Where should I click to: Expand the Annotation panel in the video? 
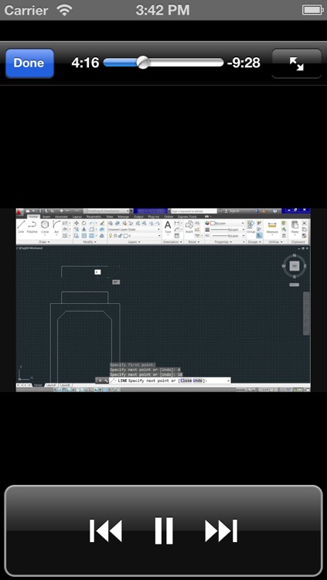point(172,242)
